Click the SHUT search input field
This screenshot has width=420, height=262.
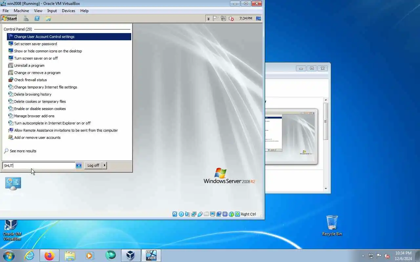pyautogui.click(x=39, y=166)
